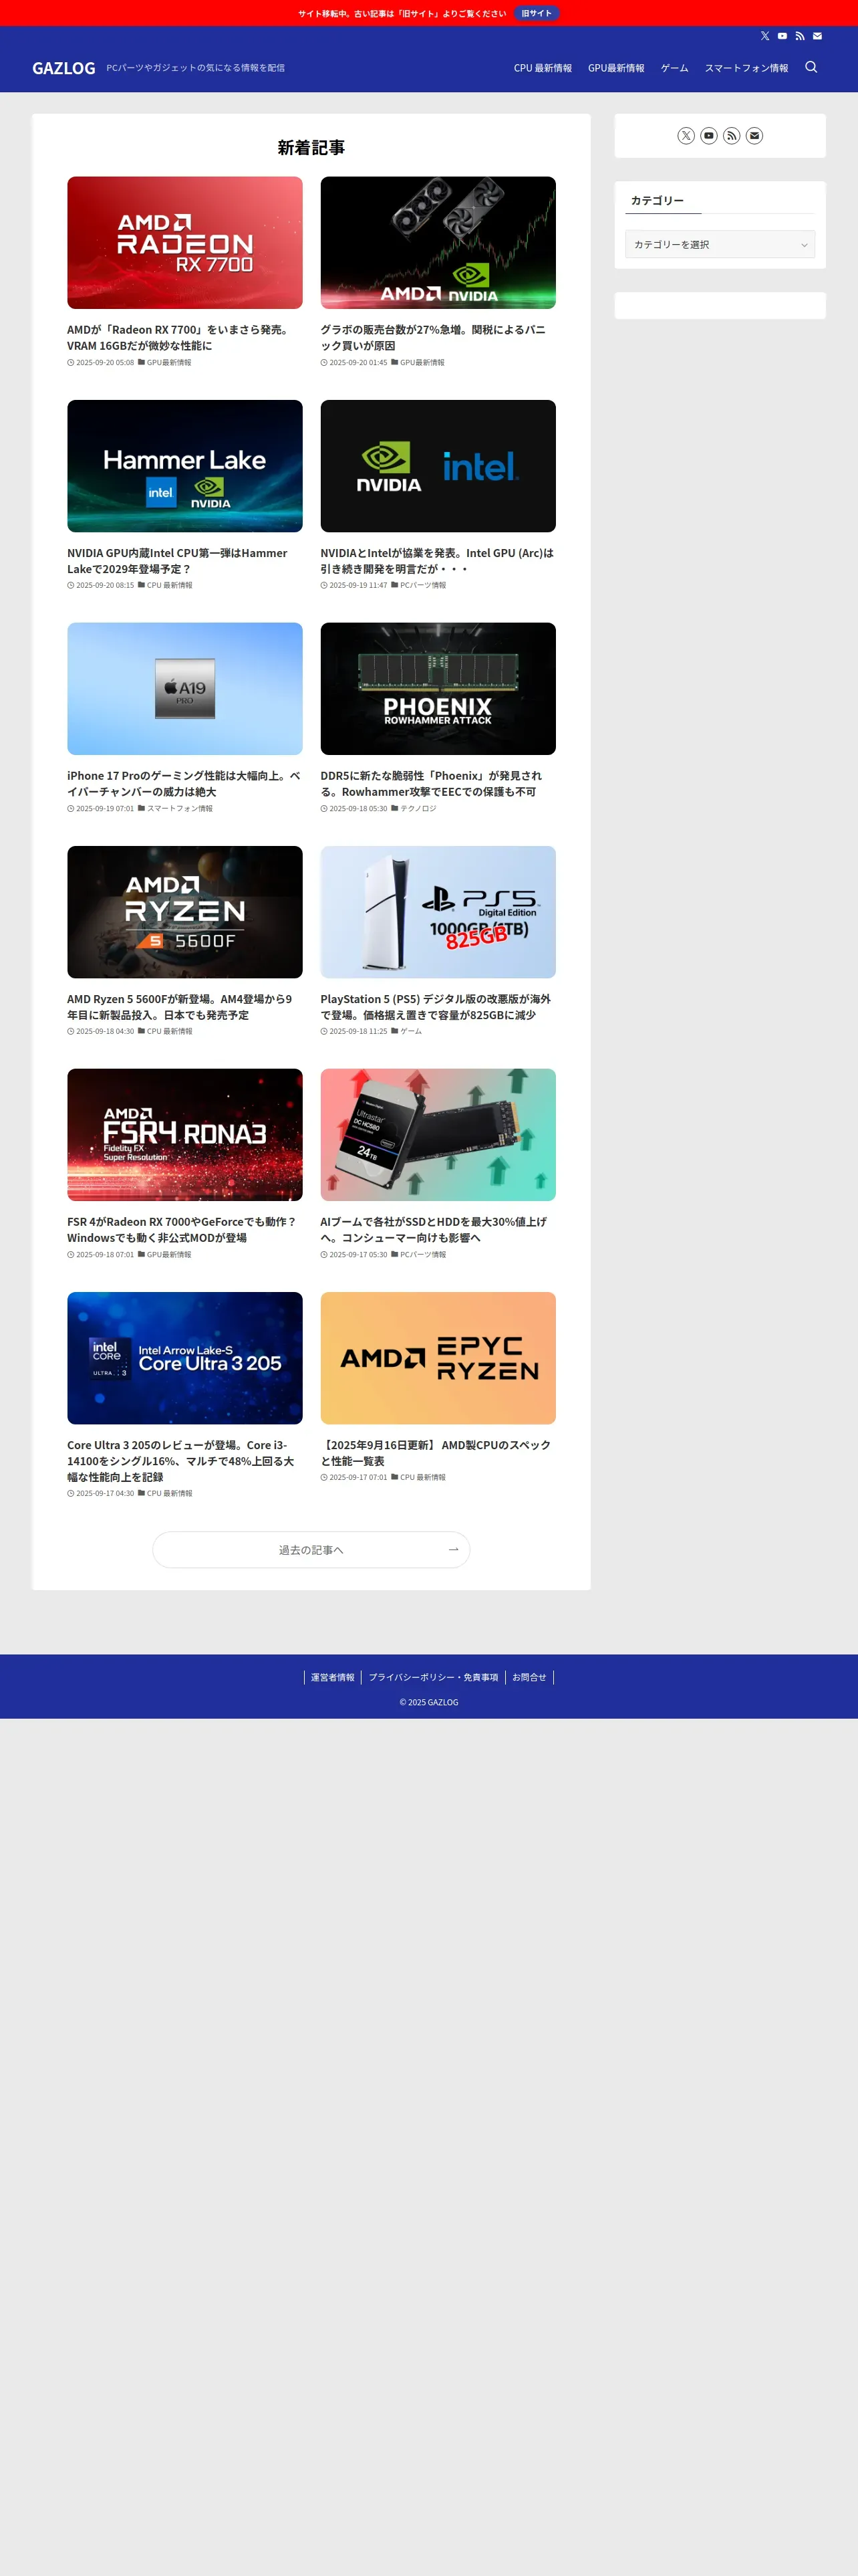Click the circled X icon in sidebar

coord(686,136)
